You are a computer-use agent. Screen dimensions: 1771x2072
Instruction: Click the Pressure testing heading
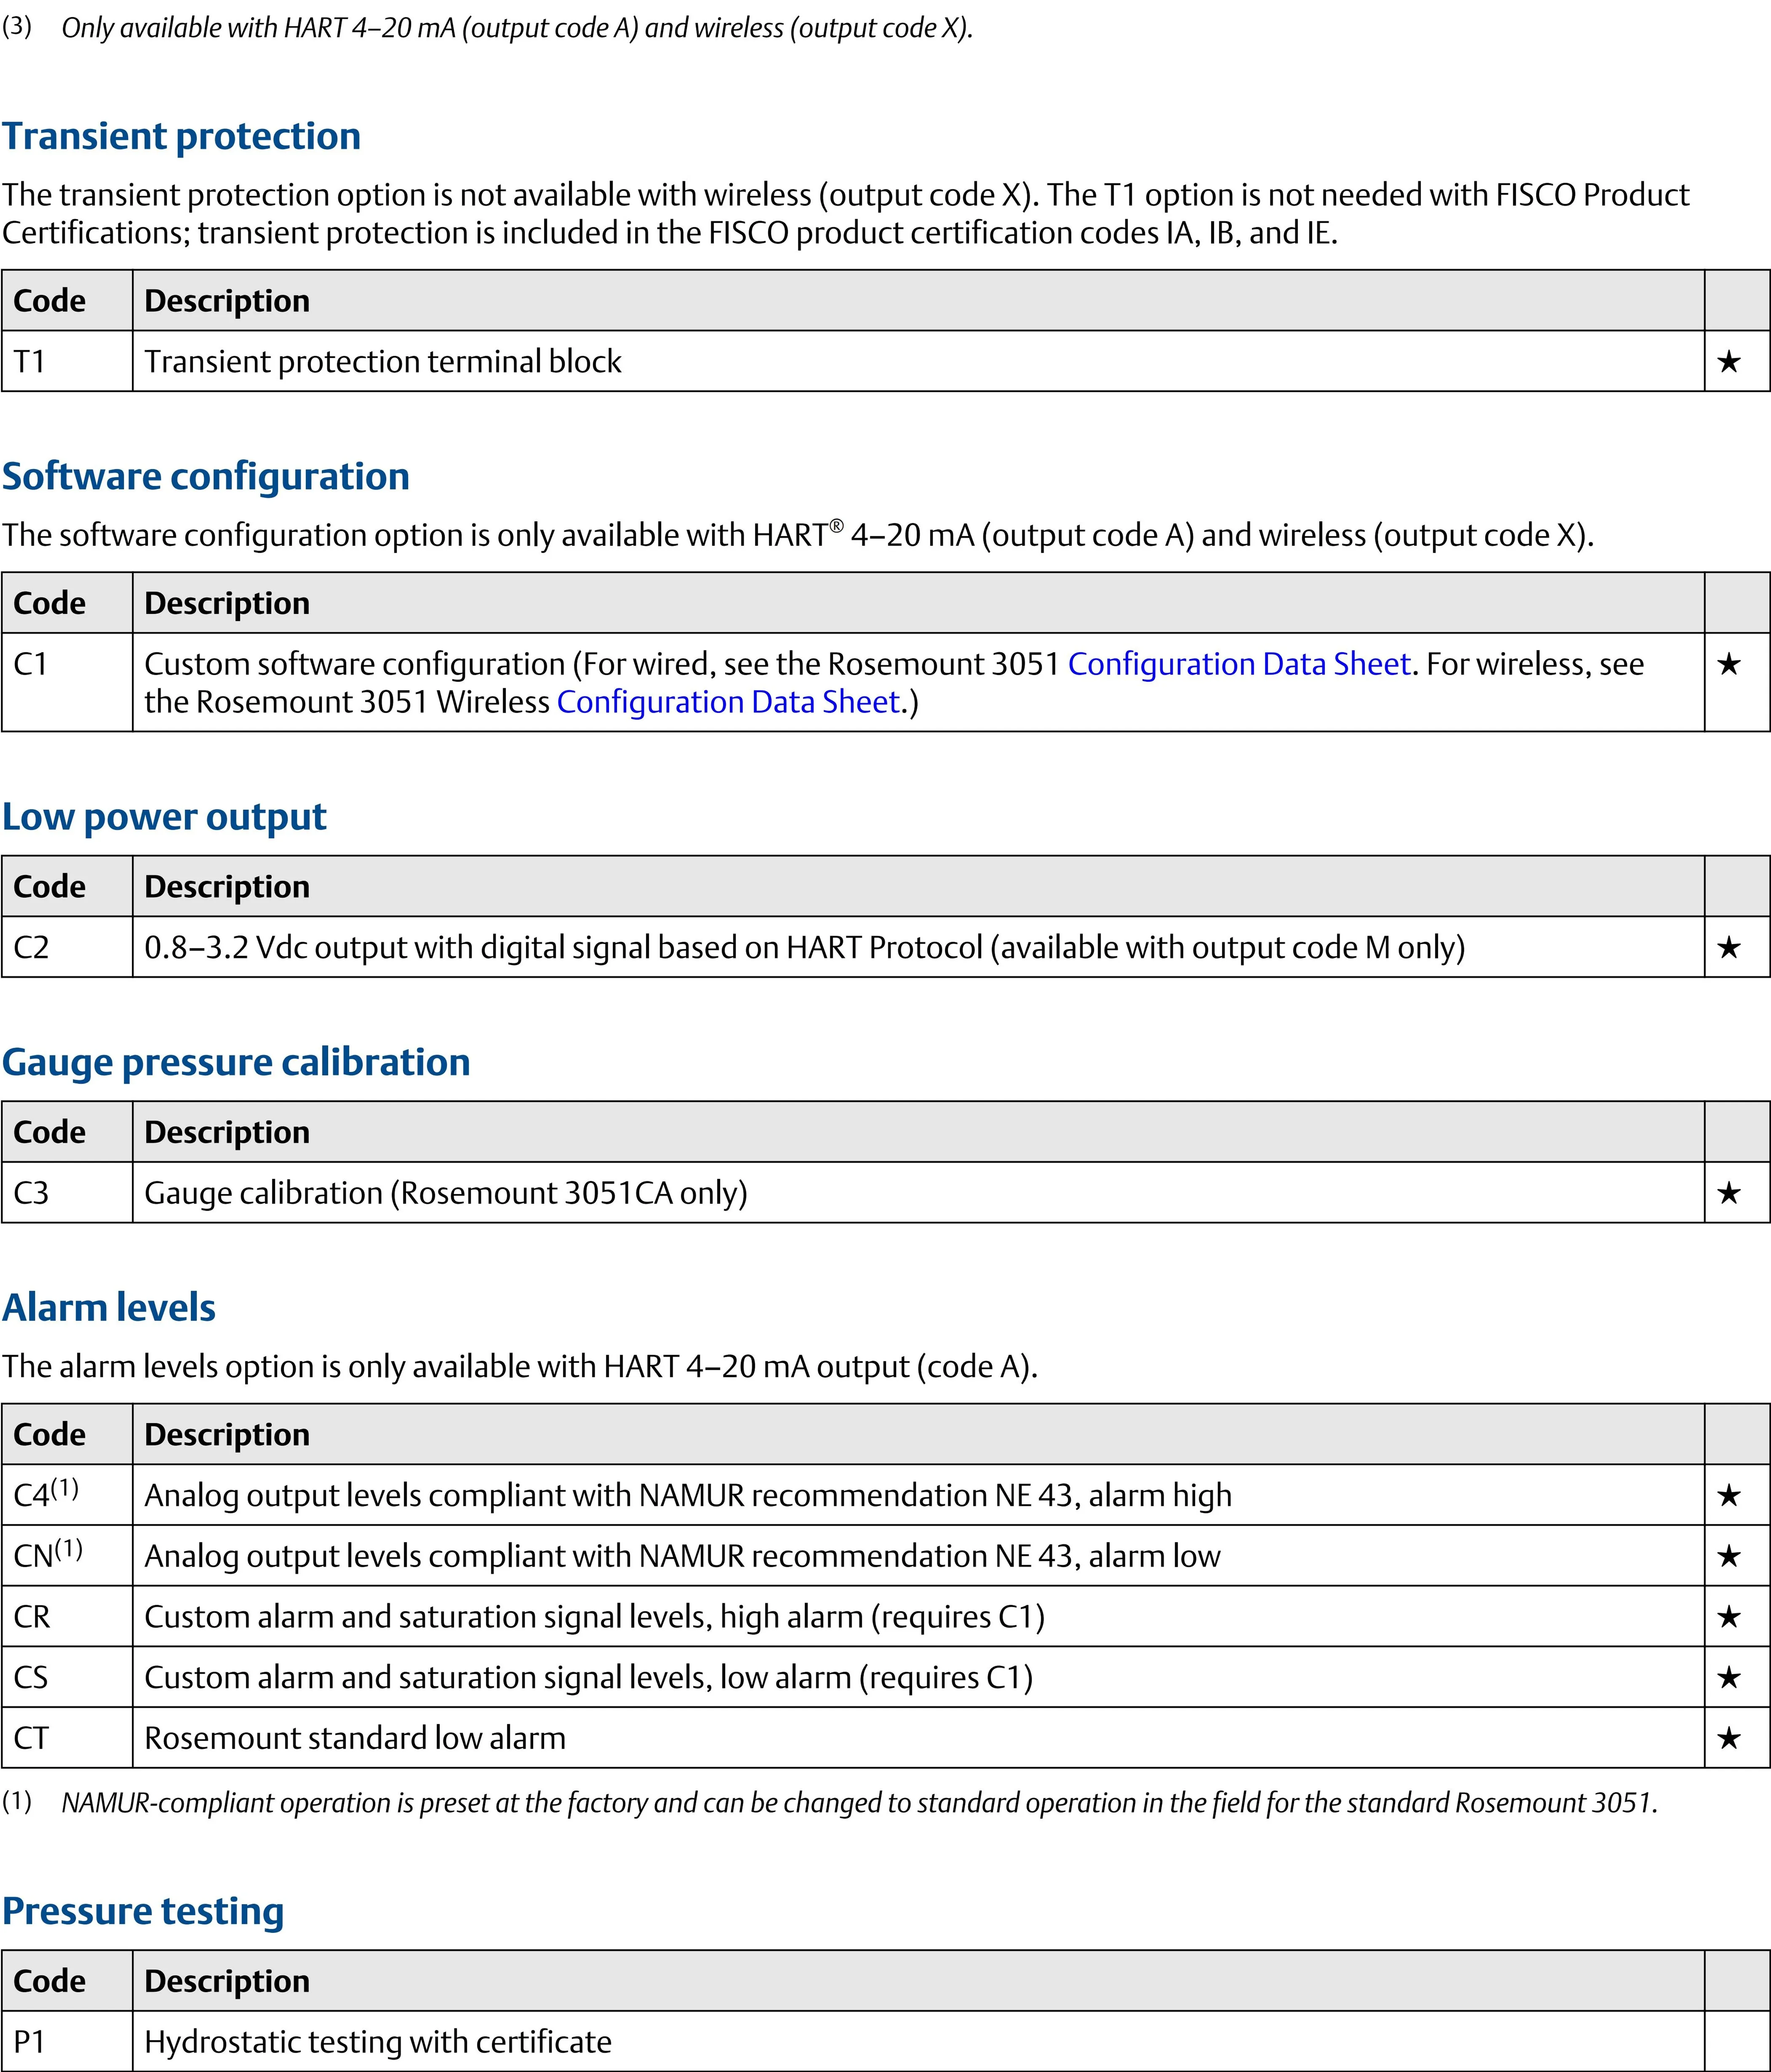(143, 1911)
